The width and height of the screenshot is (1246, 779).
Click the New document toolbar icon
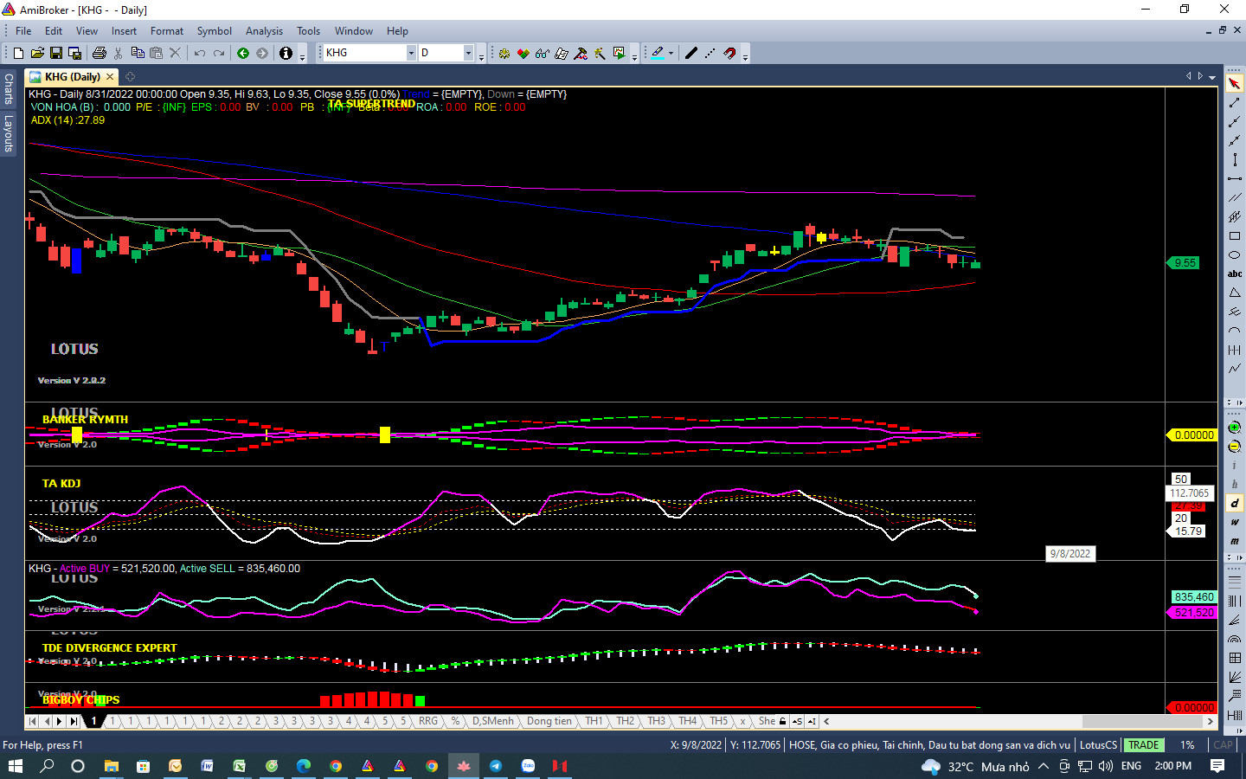pos(18,53)
